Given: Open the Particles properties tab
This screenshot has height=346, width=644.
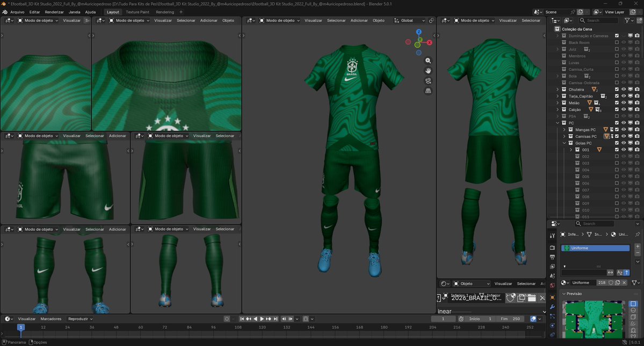Looking at the screenshot, I should (x=552, y=316).
